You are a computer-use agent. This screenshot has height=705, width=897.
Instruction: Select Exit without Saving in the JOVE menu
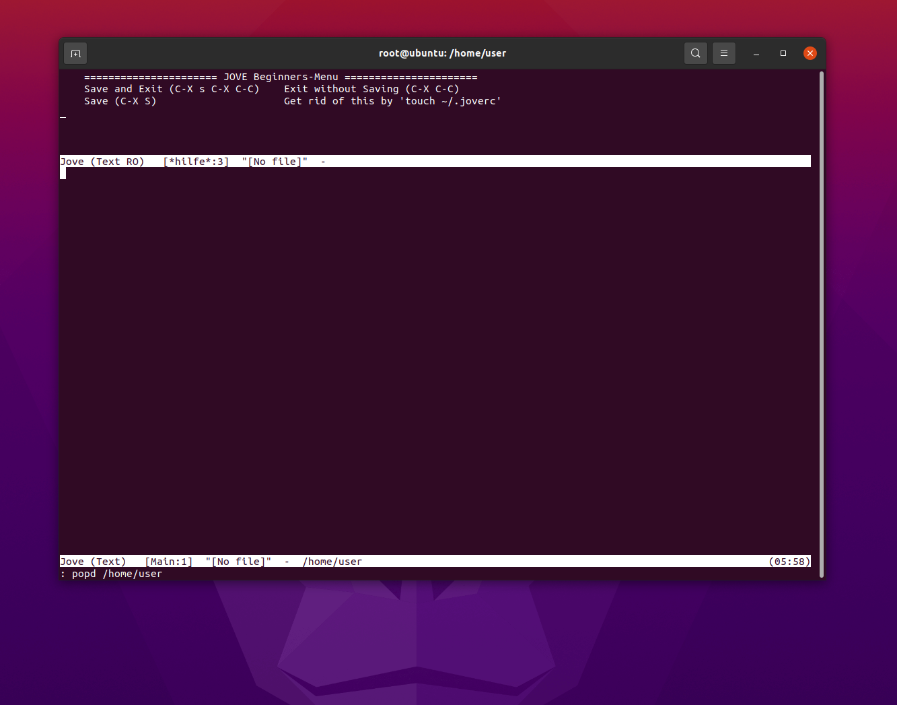click(x=371, y=88)
